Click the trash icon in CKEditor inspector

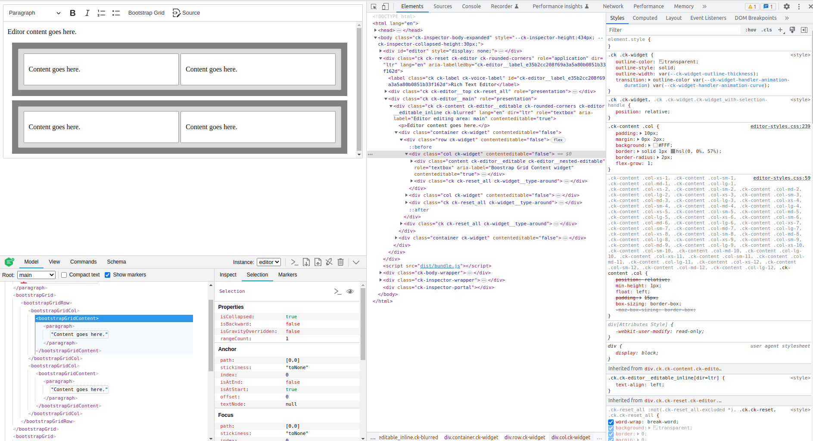click(x=340, y=262)
